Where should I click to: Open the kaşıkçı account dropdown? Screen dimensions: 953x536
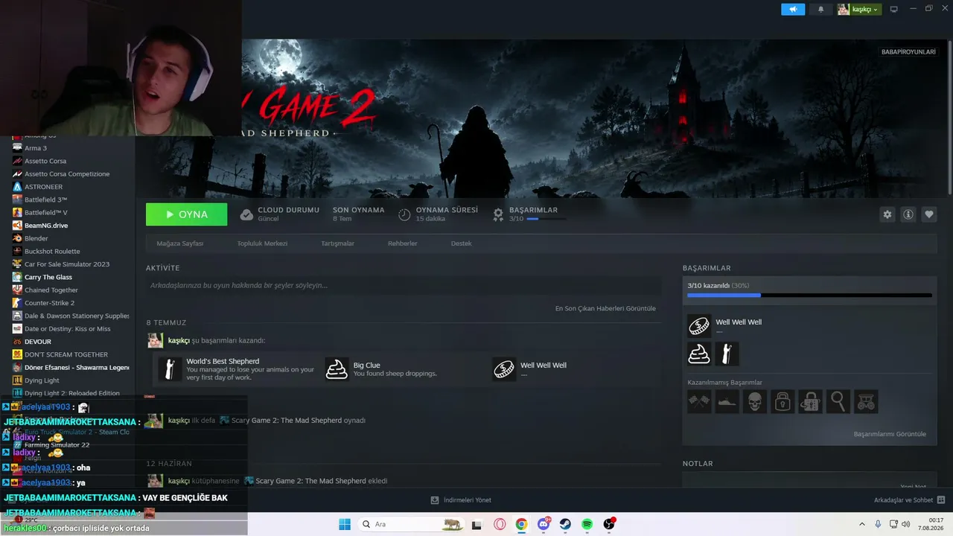[859, 9]
